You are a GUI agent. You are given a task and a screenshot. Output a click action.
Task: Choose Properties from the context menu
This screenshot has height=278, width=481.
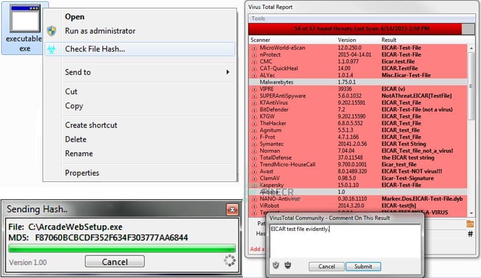[82, 173]
